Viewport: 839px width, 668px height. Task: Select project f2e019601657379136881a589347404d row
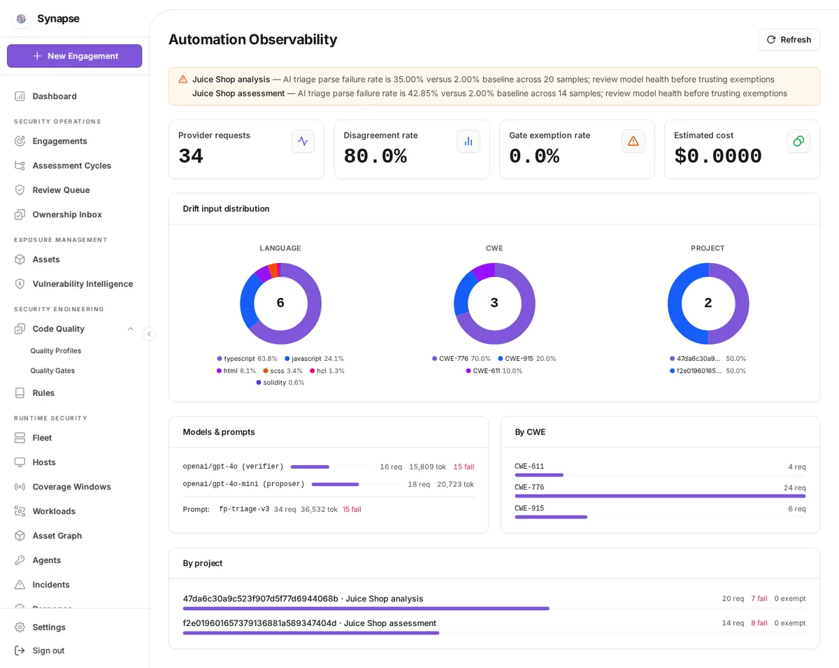494,627
